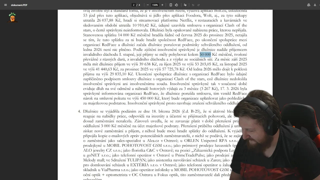Click the 156% zoom level field
The height and width of the screenshot is (180, 320).
(155, 5)
